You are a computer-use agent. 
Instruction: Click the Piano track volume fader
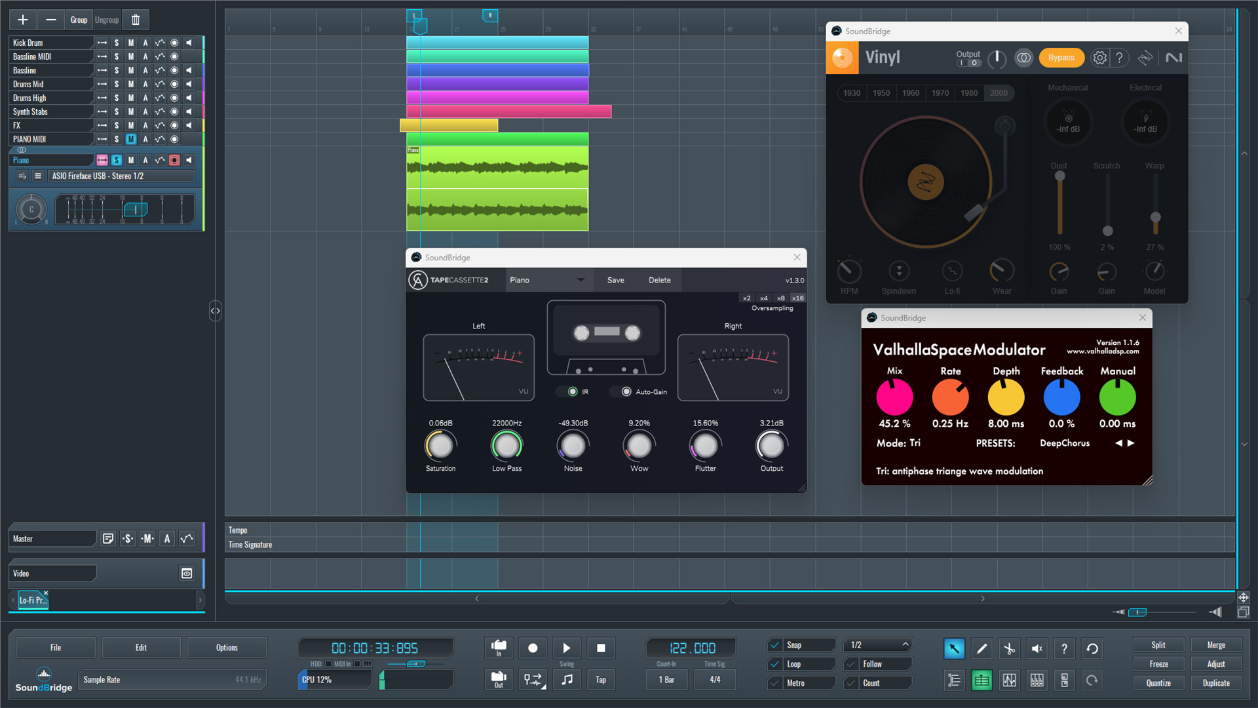[x=136, y=210]
